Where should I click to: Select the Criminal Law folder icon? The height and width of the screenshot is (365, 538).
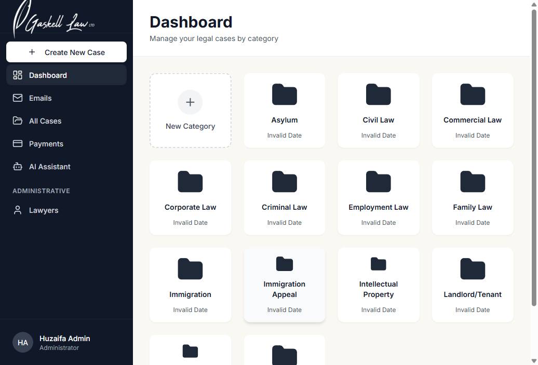tap(284, 182)
